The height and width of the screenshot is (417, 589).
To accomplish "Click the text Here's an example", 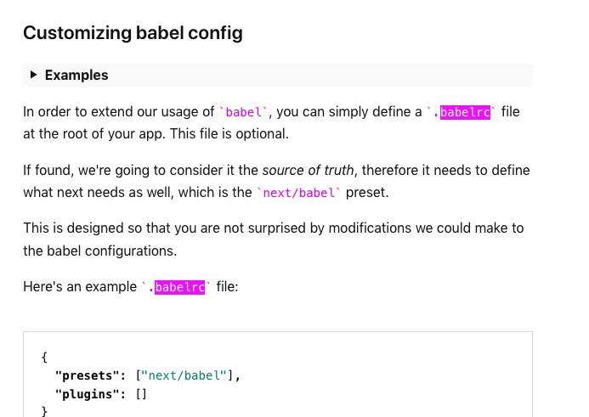I will point(80,287).
